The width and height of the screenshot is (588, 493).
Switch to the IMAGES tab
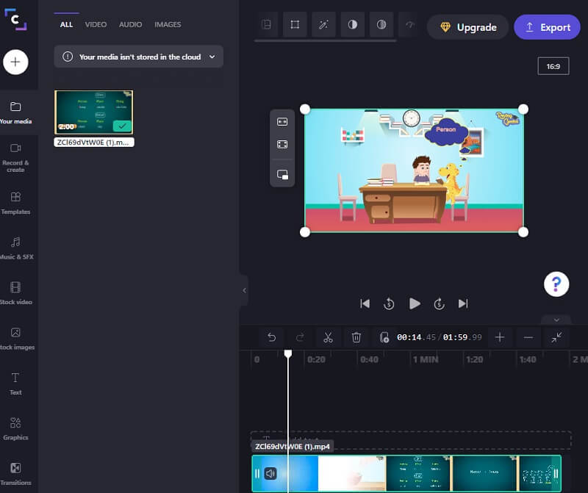(x=168, y=24)
